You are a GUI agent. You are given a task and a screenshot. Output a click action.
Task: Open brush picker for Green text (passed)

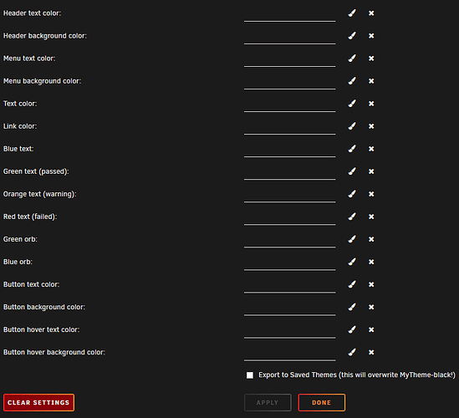coord(352,171)
